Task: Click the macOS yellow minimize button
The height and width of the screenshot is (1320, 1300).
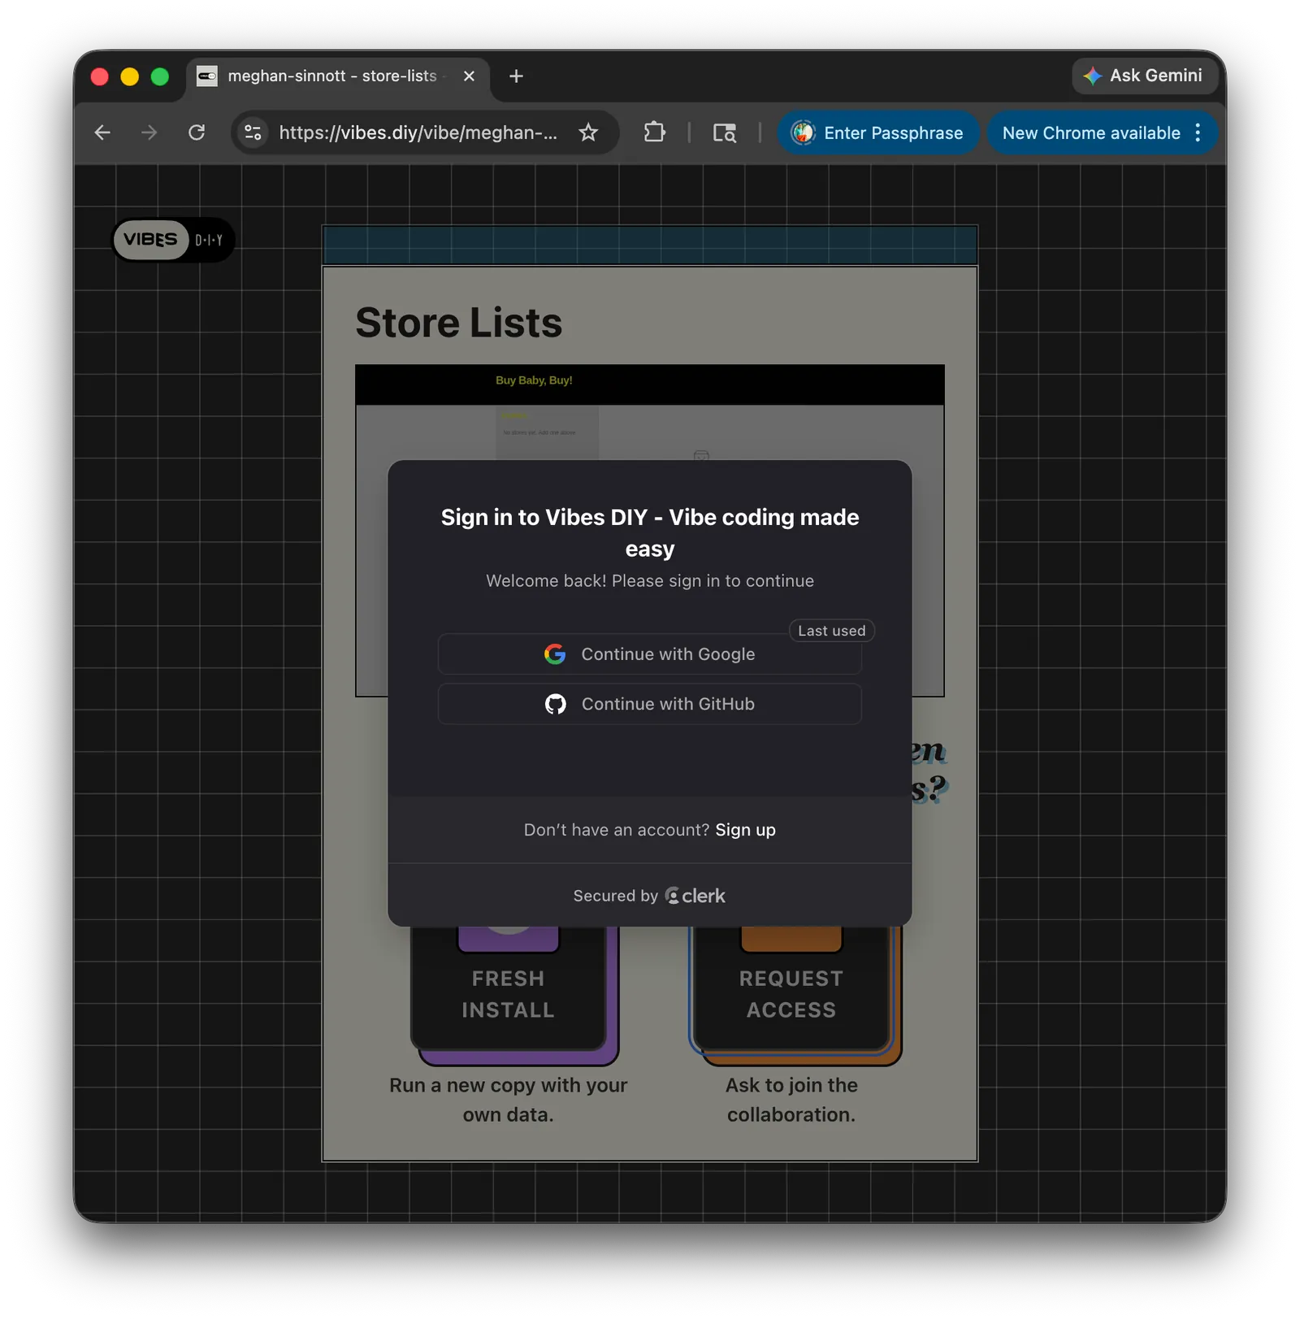Action: pos(130,76)
